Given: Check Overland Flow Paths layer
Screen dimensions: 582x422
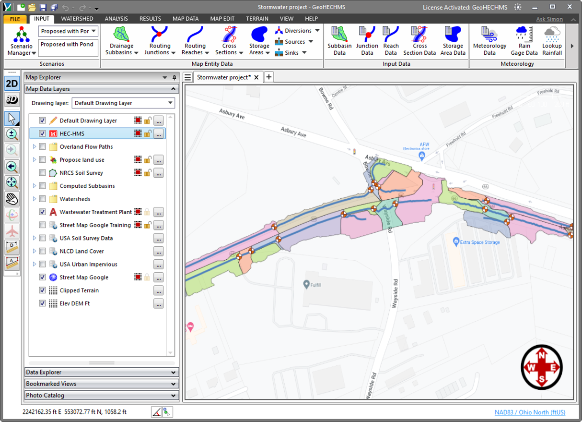Looking at the screenshot, I should [x=42, y=146].
